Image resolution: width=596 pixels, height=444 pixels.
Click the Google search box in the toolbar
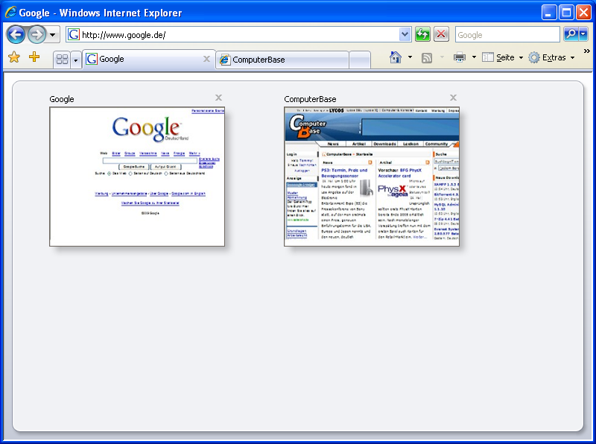tap(507, 34)
